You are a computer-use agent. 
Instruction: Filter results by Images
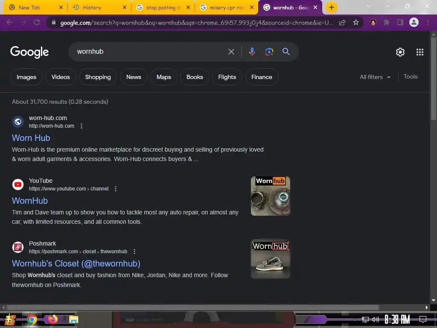click(x=26, y=77)
